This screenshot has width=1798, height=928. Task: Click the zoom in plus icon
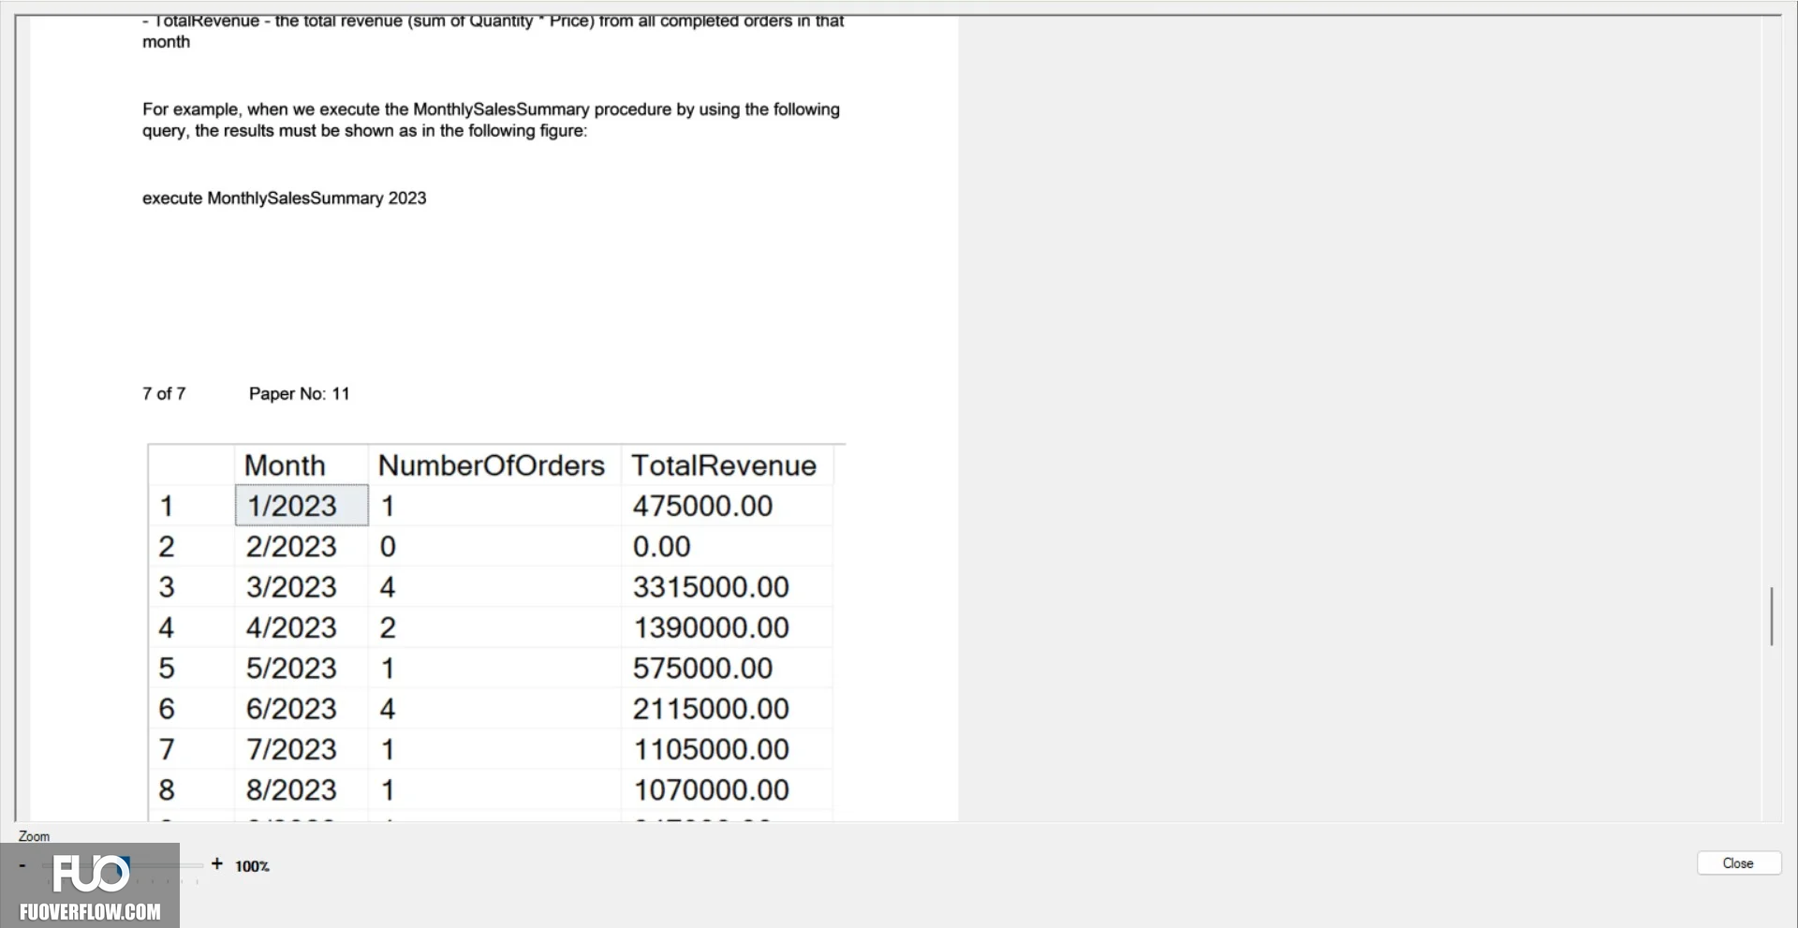pyautogui.click(x=217, y=863)
